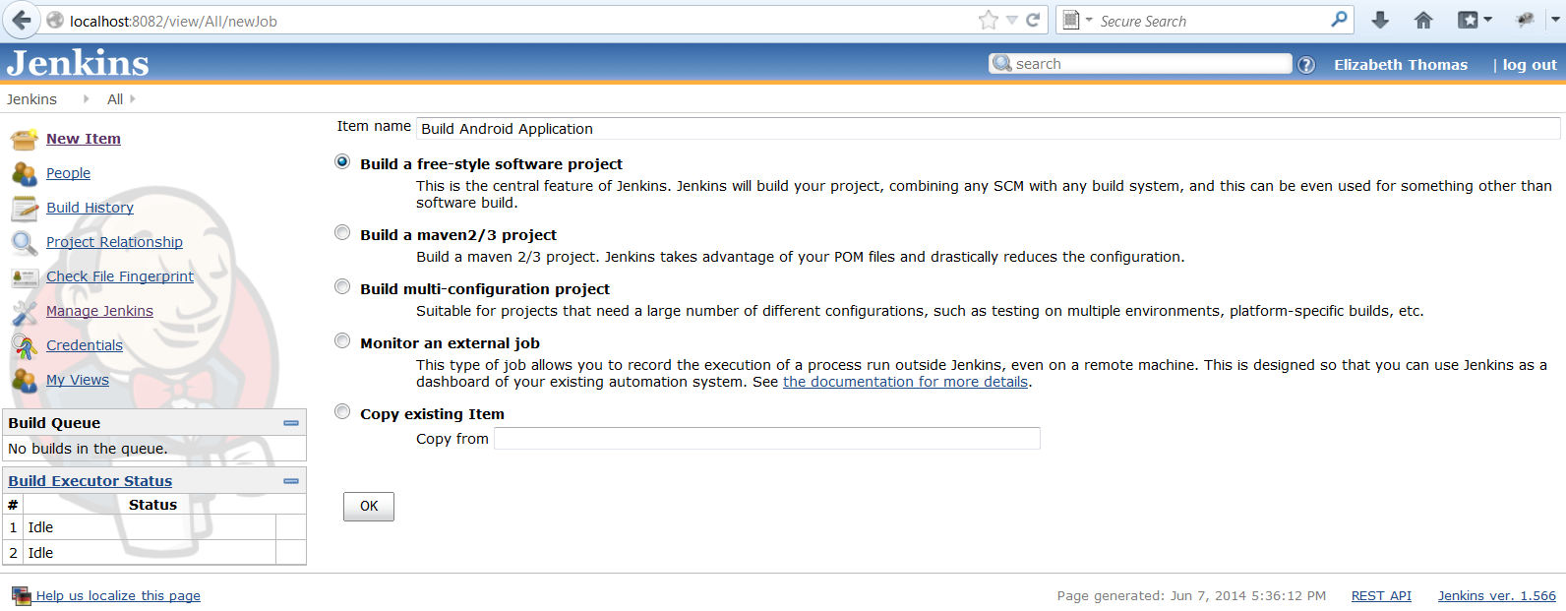Open the Project Relationship link
The height and width of the screenshot is (611, 1566).
pos(114,242)
